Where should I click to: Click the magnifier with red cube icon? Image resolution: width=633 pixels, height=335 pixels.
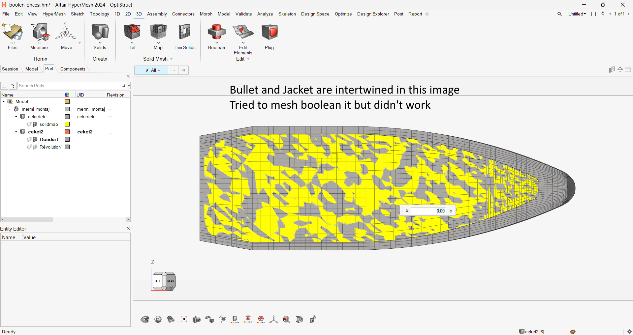(x=286, y=319)
